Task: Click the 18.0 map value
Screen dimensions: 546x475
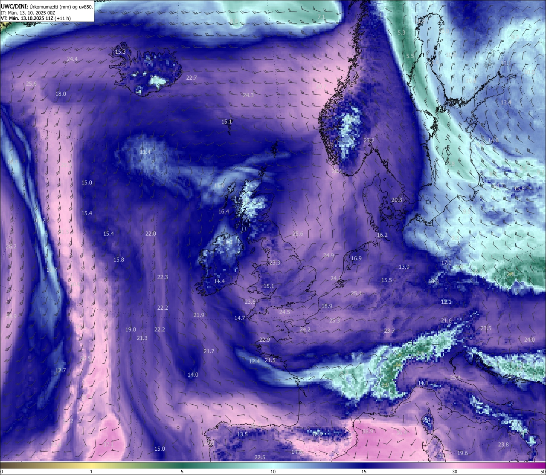Action: coord(61,94)
